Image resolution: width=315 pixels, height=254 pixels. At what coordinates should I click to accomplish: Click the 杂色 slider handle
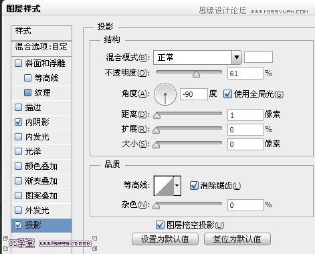point(156,206)
